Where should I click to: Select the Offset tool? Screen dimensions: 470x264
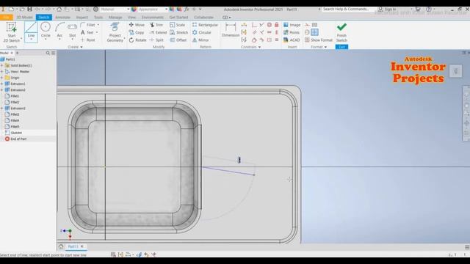pos(178,40)
